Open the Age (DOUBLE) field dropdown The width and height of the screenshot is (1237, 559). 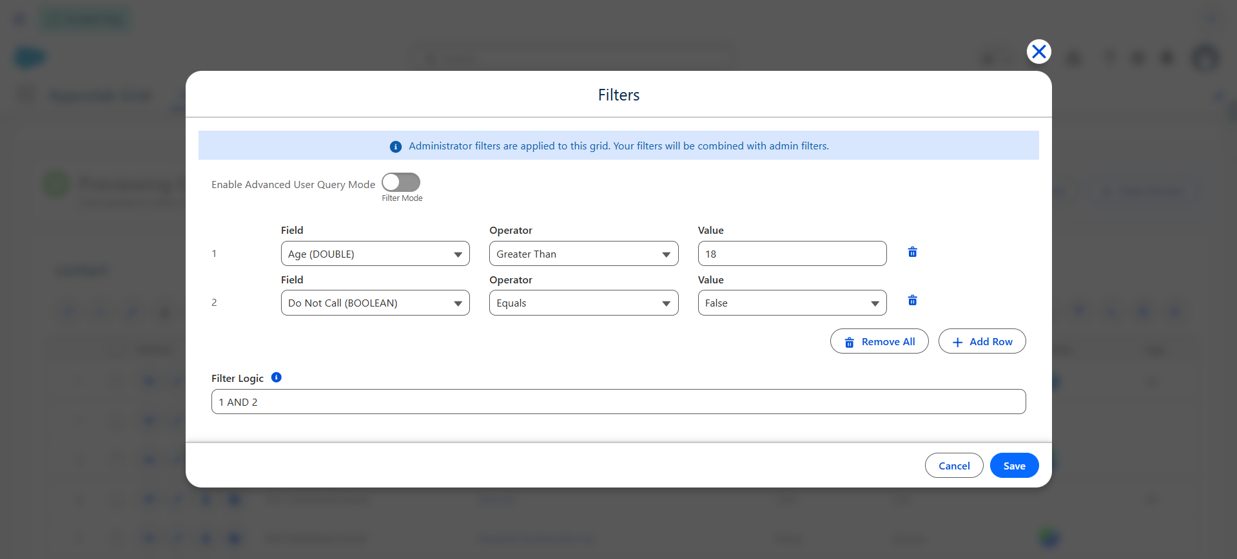coord(375,254)
